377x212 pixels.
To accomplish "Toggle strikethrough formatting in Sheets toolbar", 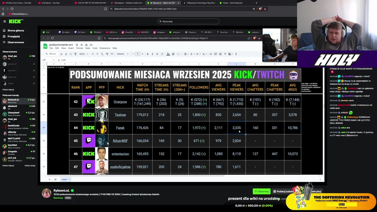I will click(157, 54).
